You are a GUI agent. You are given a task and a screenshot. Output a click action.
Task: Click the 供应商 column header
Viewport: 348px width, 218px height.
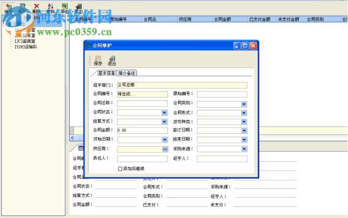point(195,20)
